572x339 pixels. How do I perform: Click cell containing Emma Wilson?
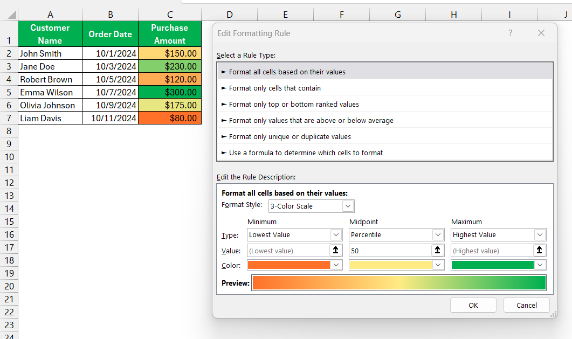coord(50,92)
